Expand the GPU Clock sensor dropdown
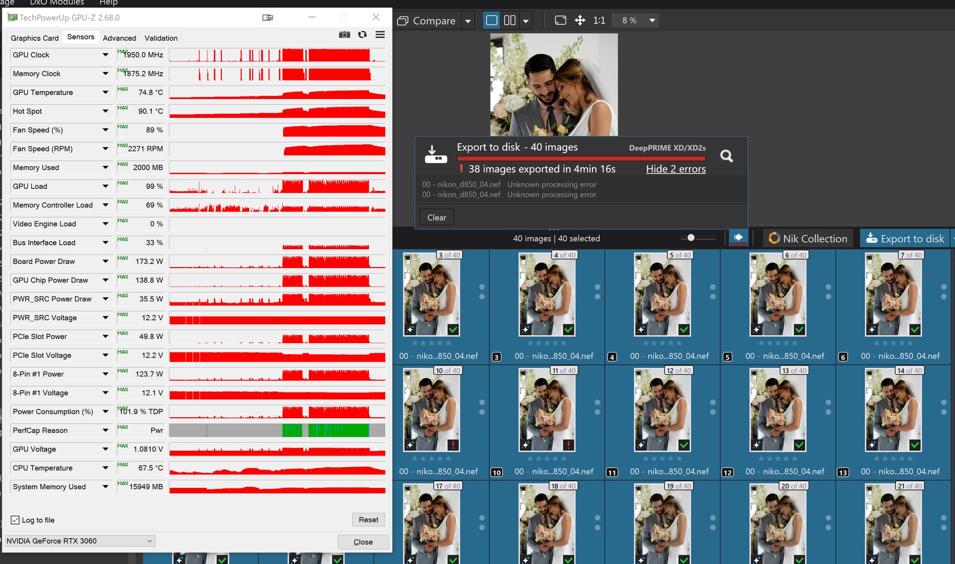The height and width of the screenshot is (564, 955). coord(105,55)
